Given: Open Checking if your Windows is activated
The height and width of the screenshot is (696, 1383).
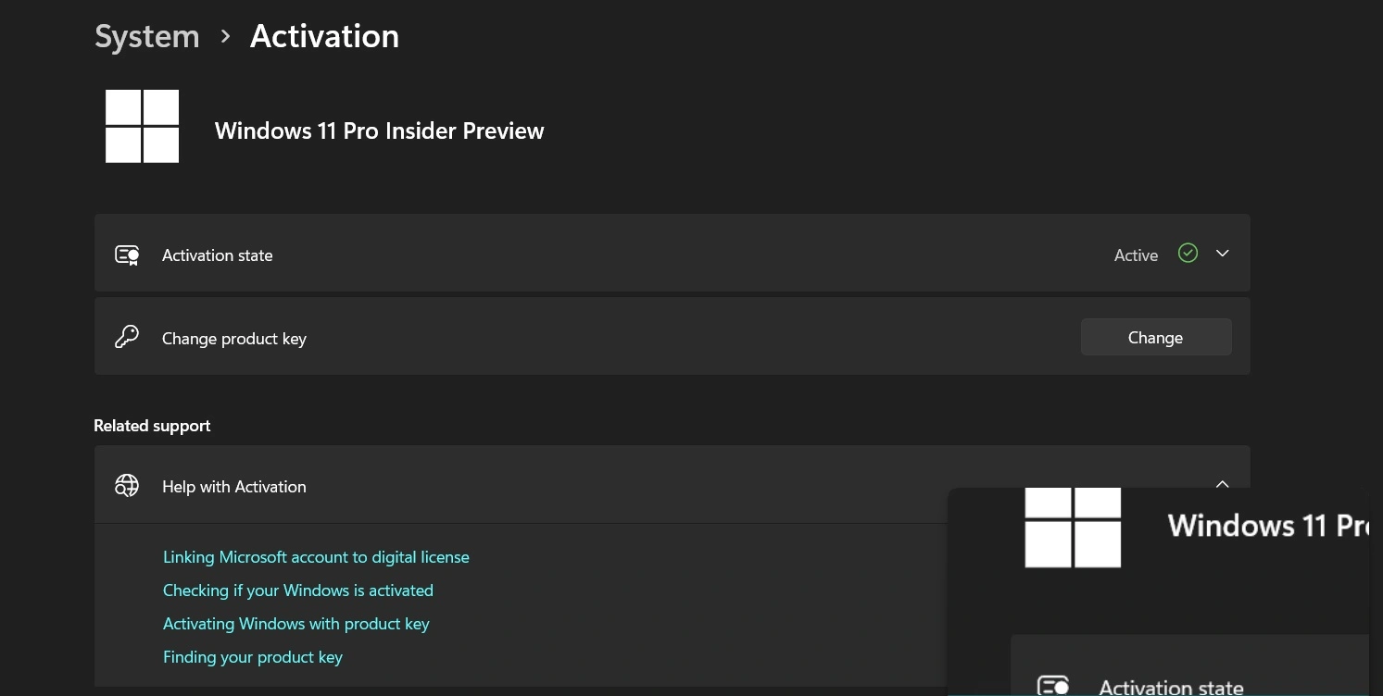Looking at the screenshot, I should pos(298,590).
